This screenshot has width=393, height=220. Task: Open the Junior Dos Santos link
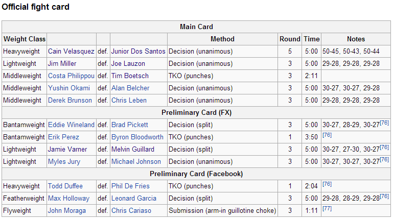click(x=138, y=52)
